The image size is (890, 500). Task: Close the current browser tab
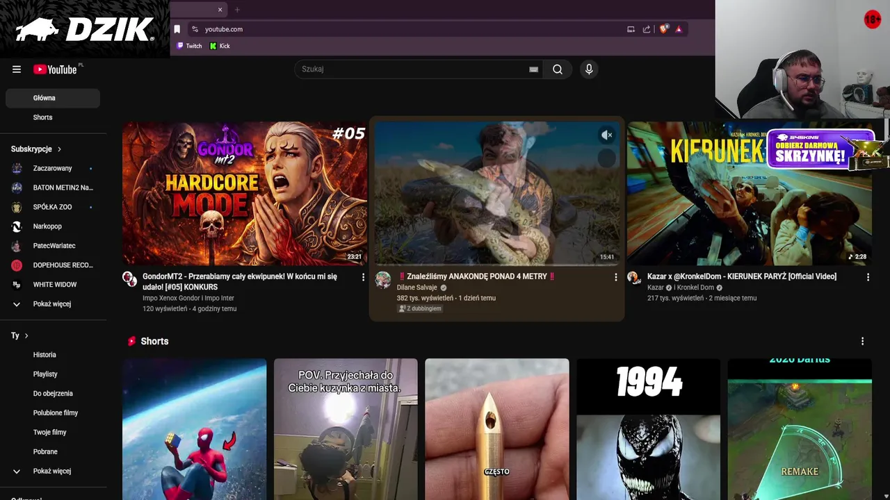coord(220,10)
